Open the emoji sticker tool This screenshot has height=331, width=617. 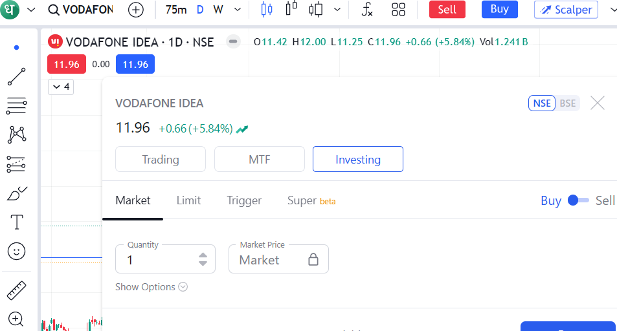16,251
